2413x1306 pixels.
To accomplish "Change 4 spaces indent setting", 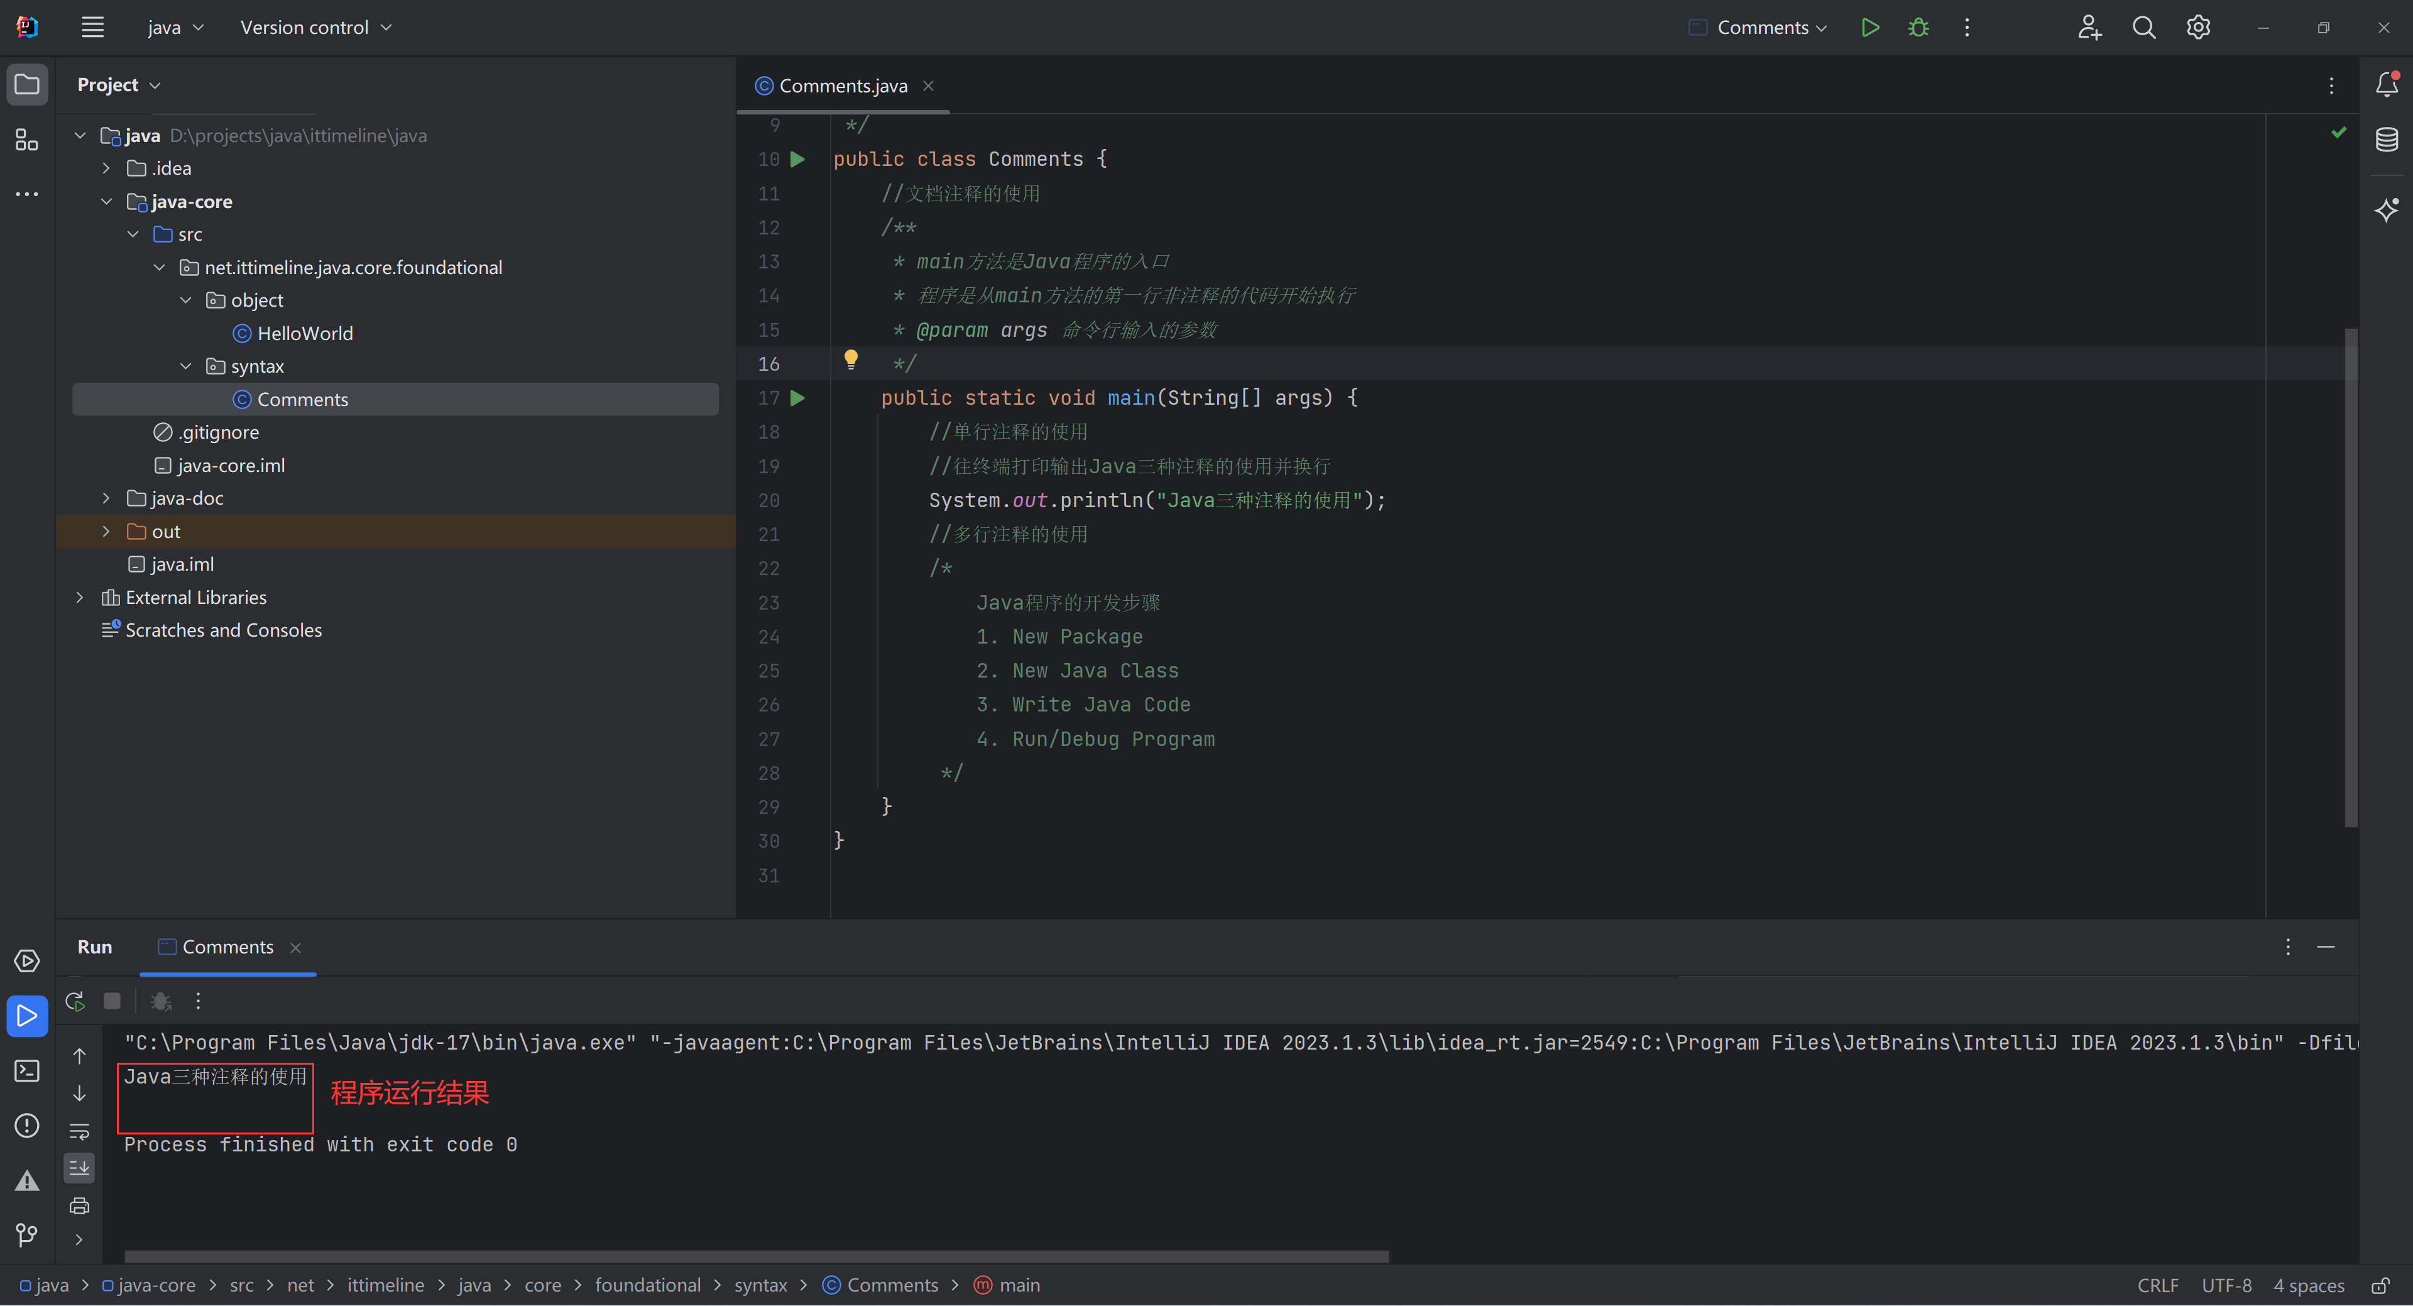I will point(2309,1285).
